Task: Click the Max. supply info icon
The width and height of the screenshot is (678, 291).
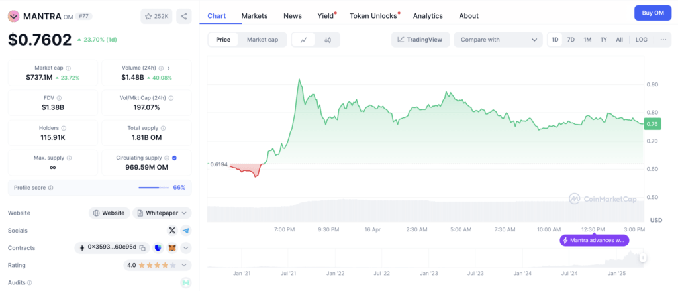Action: coord(69,158)
